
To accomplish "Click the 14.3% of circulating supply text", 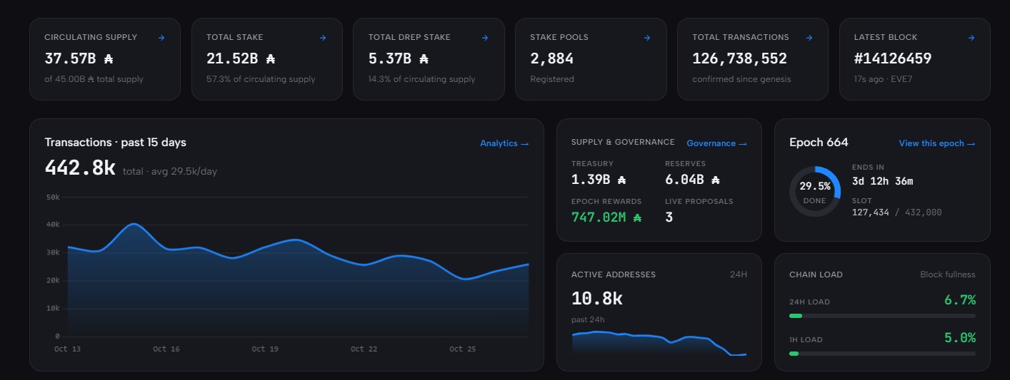I will tap(422, 79).
